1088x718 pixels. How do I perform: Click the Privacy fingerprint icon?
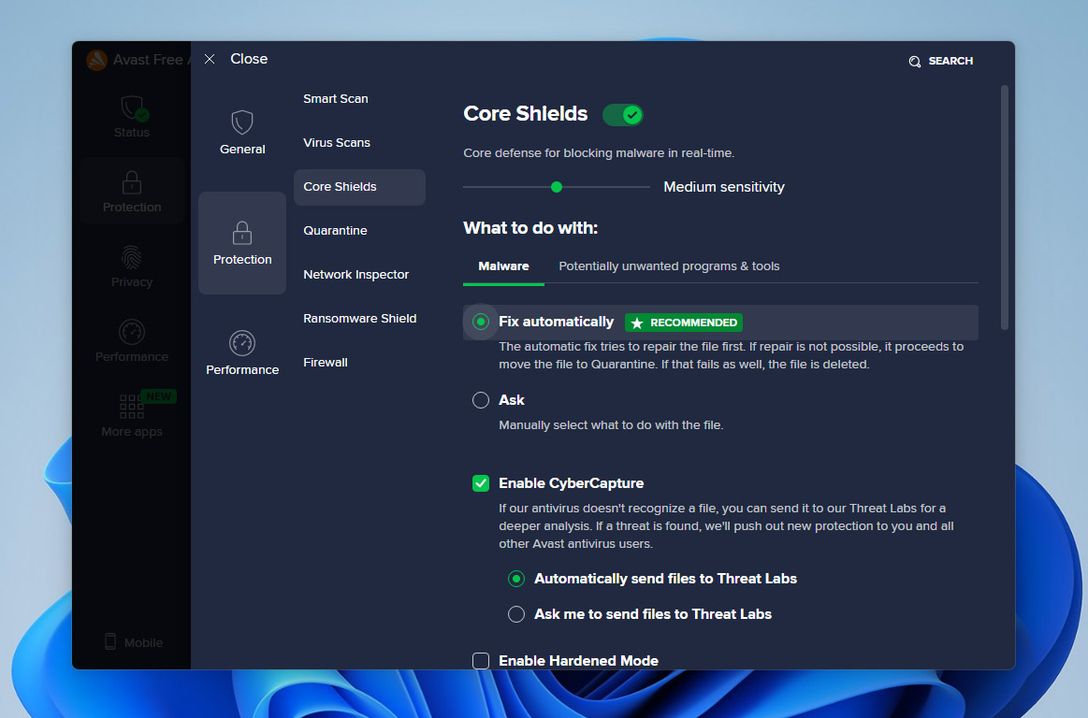pyautogui.click(x=132, y=257)
